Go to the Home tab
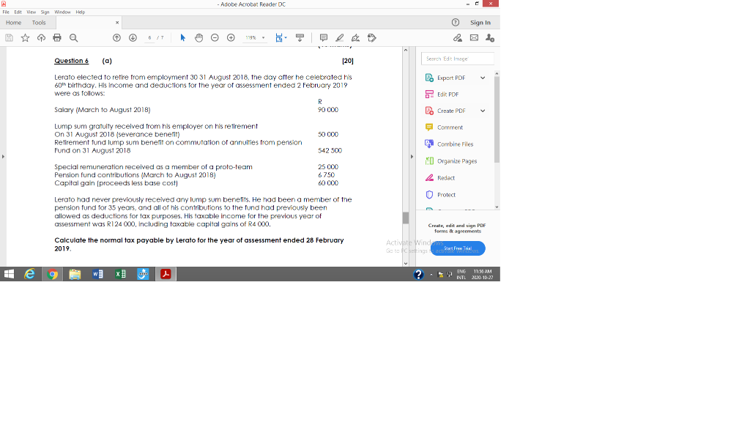This screenshot has height=422, width=750. point(12,22)
